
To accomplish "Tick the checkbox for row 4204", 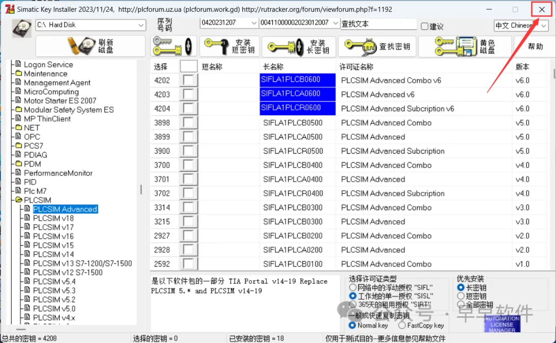I will click(x=188, y=109).
